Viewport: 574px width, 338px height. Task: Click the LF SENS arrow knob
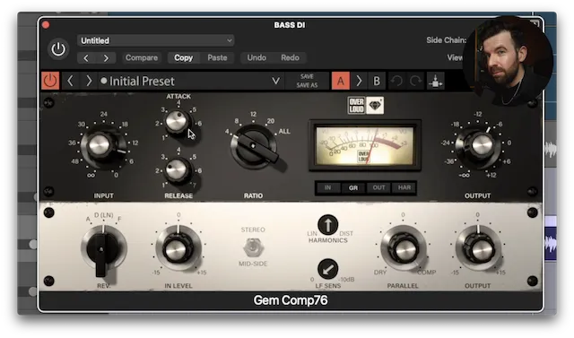pos(328,269)
